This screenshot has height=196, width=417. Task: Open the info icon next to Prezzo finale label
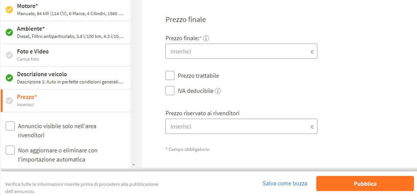[206, 39]
